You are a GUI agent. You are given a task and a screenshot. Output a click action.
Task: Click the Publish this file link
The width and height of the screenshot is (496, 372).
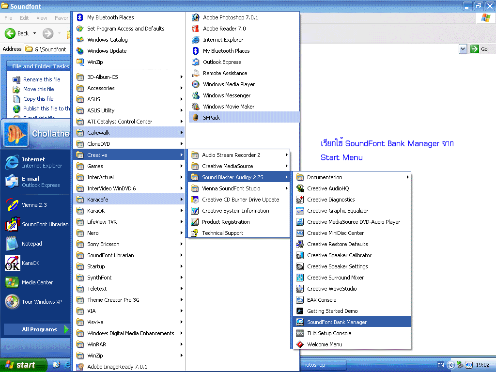[46, 108]
